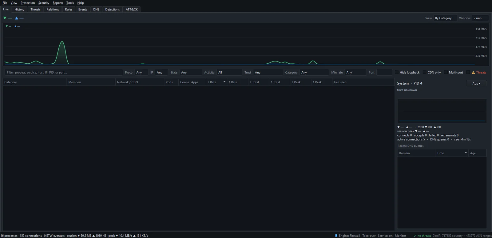Screen dimensions: 492x238
Task: Switch to the History tab
Action: click(19, 10)
